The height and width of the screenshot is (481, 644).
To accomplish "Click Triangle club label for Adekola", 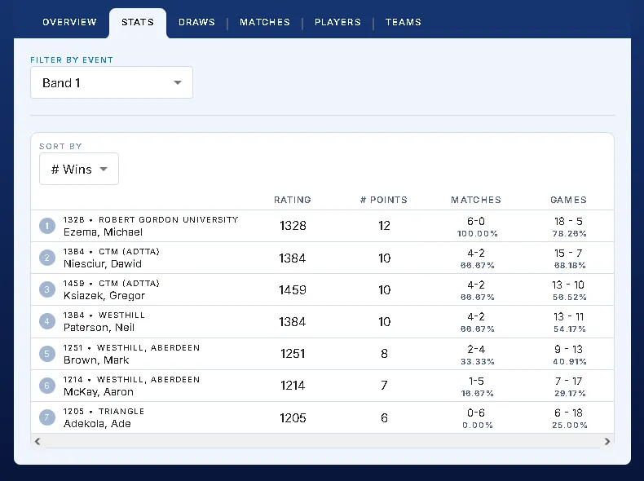I will point(121,411).
